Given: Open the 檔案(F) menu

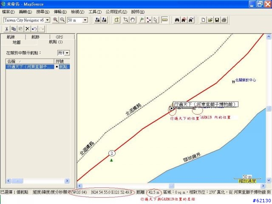Looking at the screenshot, I should coord(8,12).
